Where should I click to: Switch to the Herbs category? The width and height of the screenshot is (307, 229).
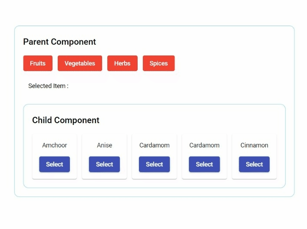(x=122, y=63)
